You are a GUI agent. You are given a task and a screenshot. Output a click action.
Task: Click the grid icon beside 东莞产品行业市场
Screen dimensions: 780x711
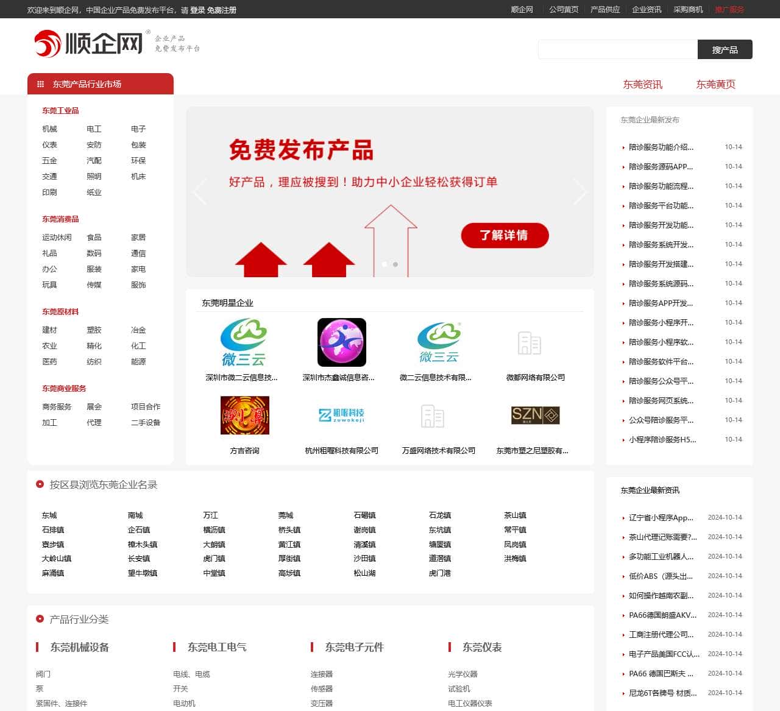(41, 84)
